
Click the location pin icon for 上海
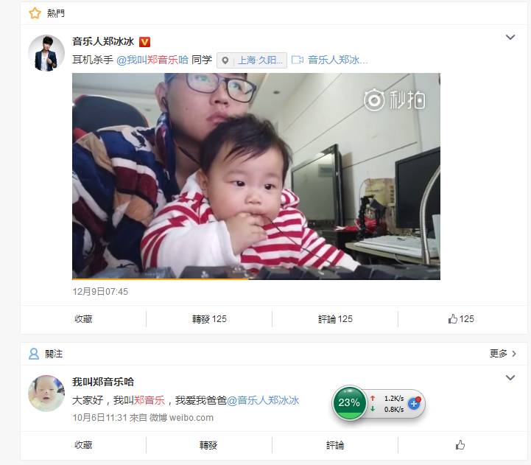pos(225,60)
